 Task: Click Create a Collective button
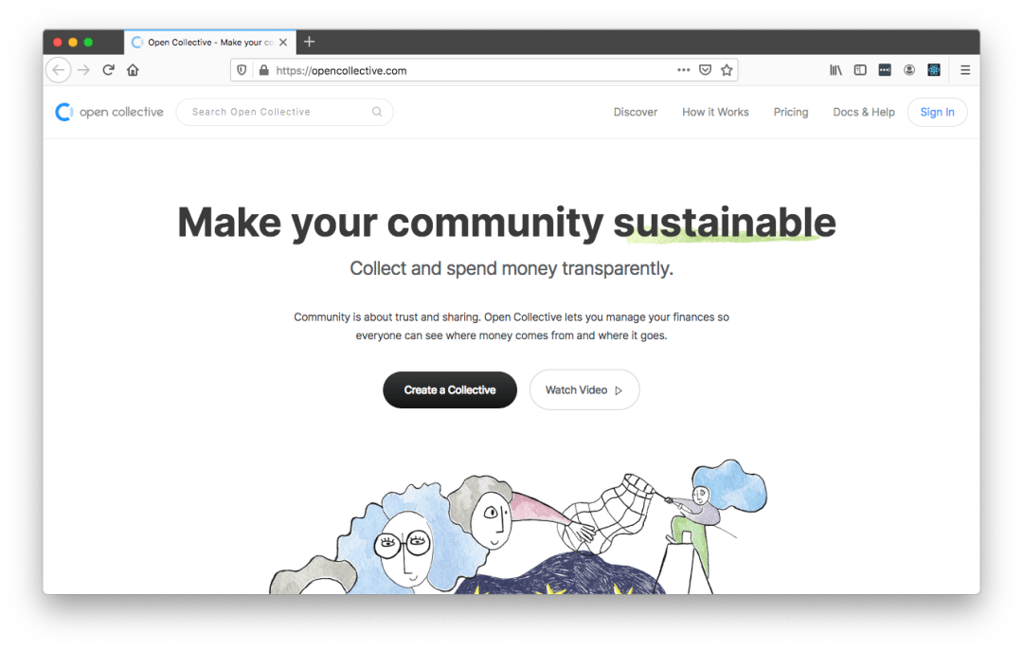[450, 389]
